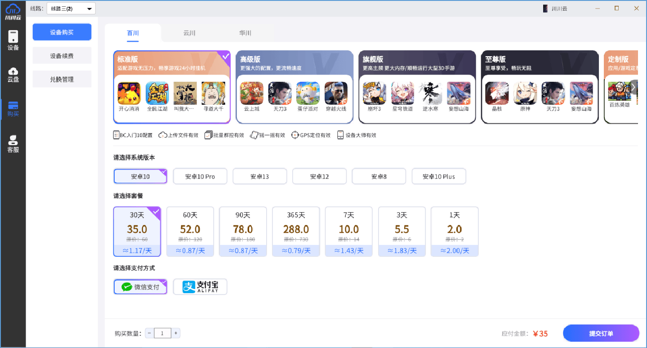Viewport: 647px width, 348px height.
Task: Decrease purchase quantity with minus button
Action: tap(149, 333)
